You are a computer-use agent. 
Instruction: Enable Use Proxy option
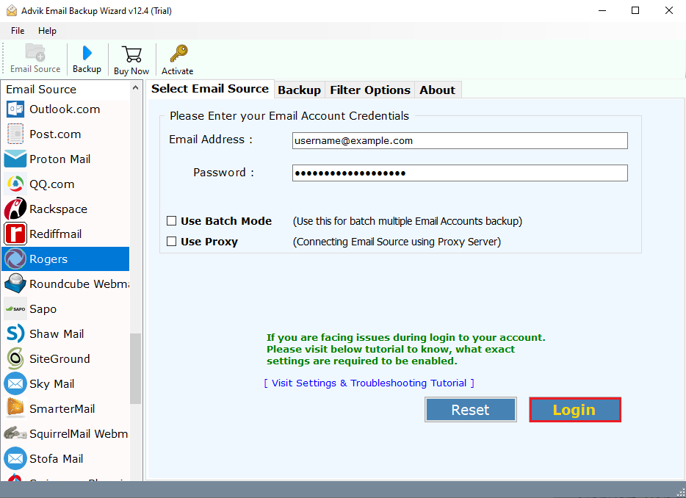click(x=171, y=241)
